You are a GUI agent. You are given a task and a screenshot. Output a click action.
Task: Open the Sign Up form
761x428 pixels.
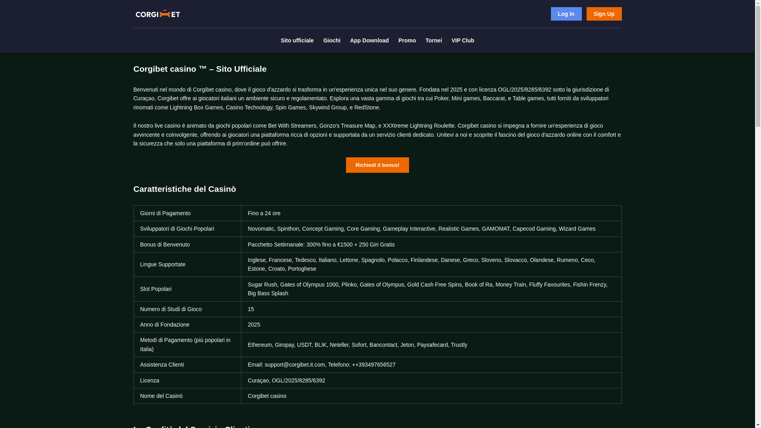click(x=604, y=14)
